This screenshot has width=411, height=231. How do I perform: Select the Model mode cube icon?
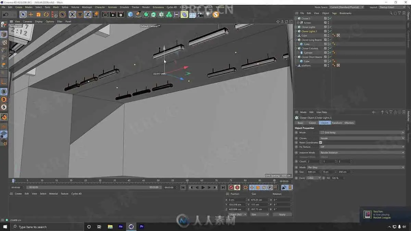4,35
